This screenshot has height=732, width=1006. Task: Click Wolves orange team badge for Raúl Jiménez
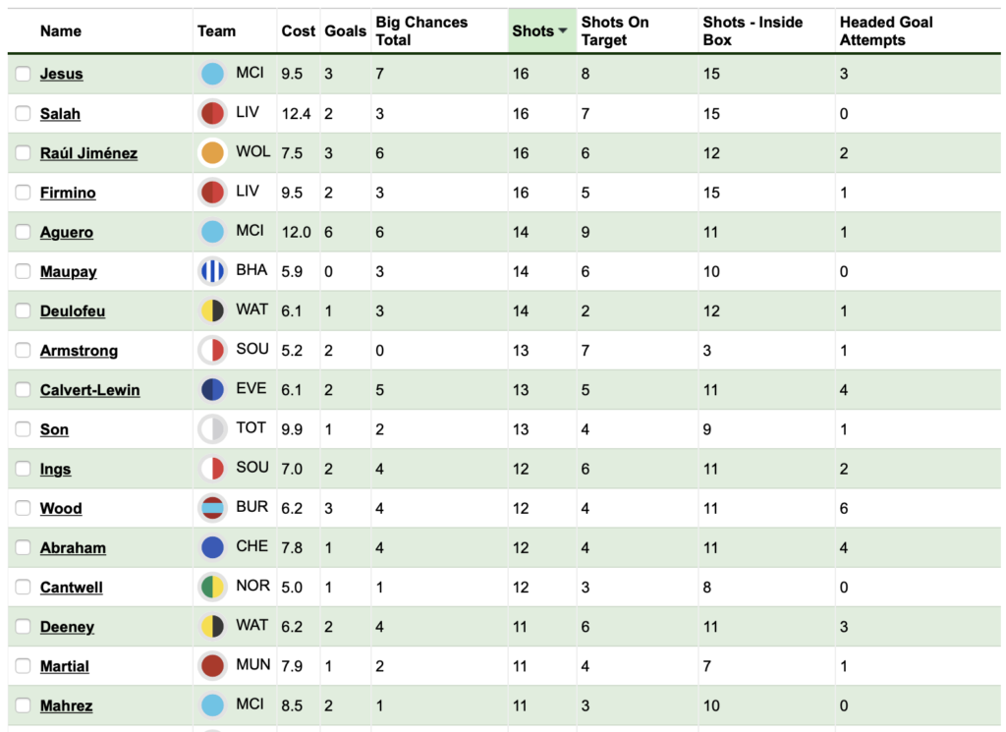(x=212, y=153)
